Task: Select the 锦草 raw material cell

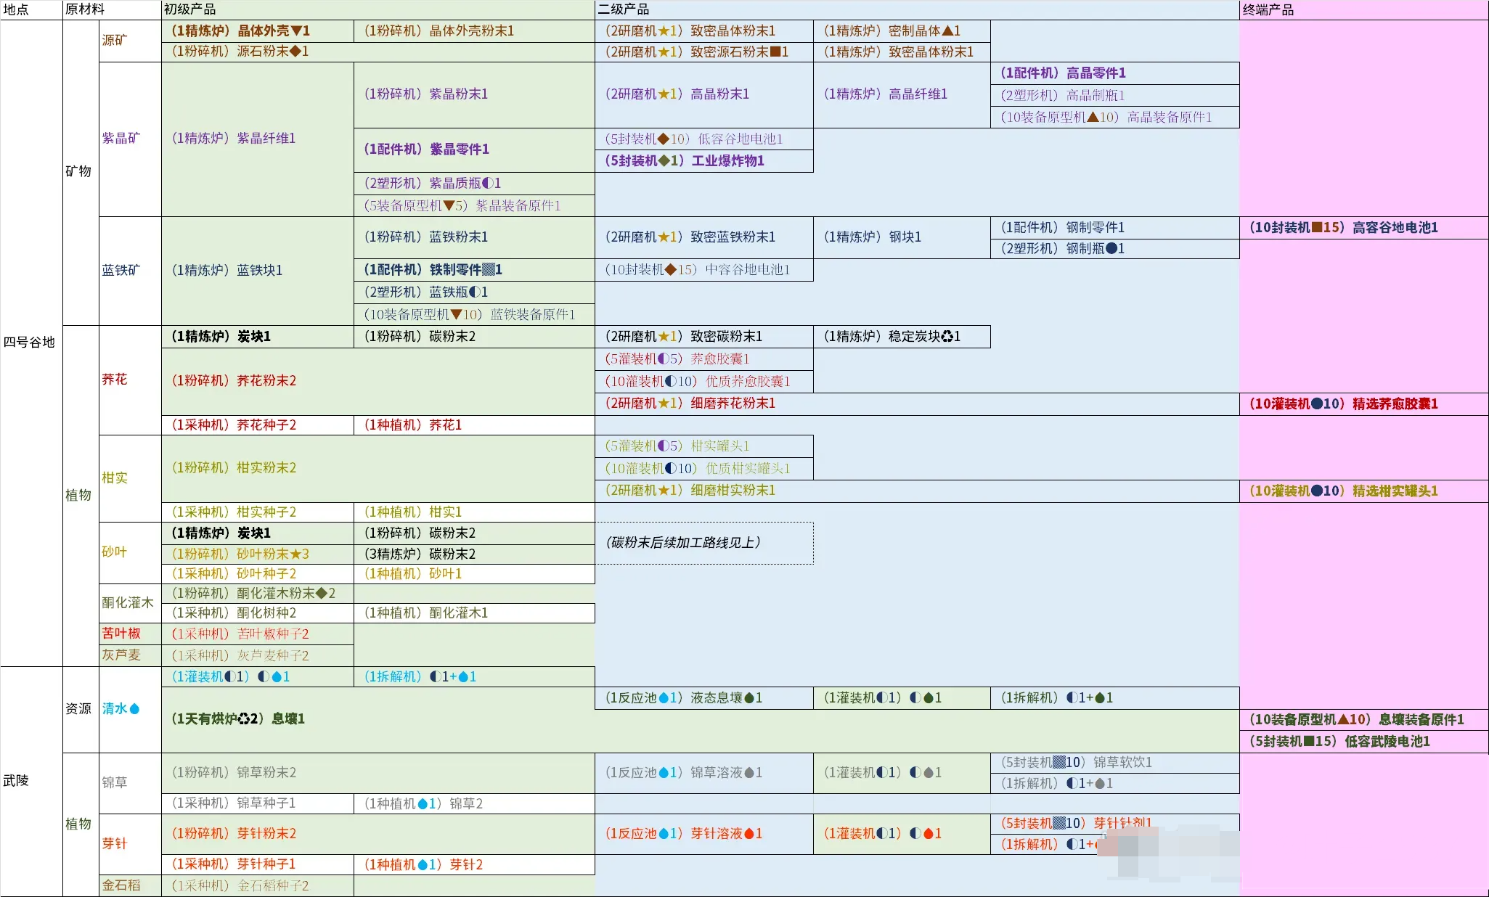Action: (130, 783)
